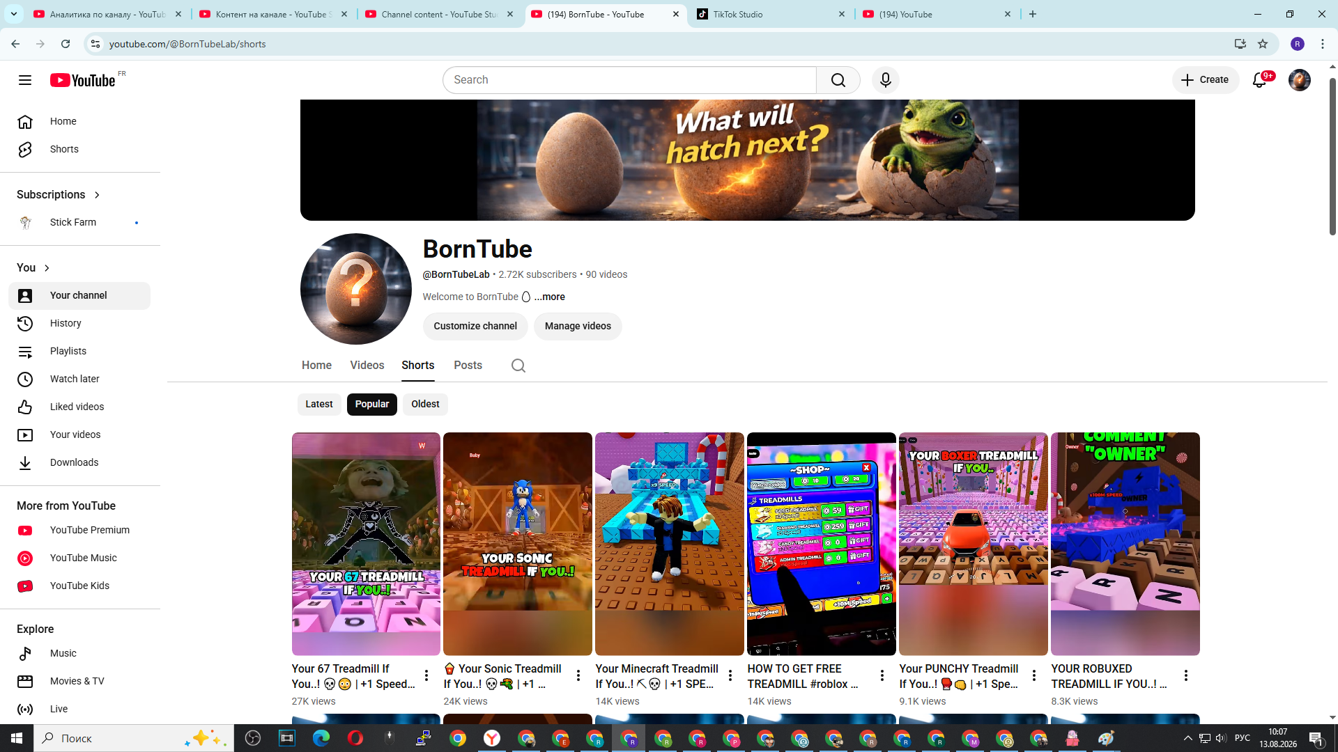This screenshot has width=1338, height=752.
Task: Switch to the channel Videos tab
Action: coord(367,366)
